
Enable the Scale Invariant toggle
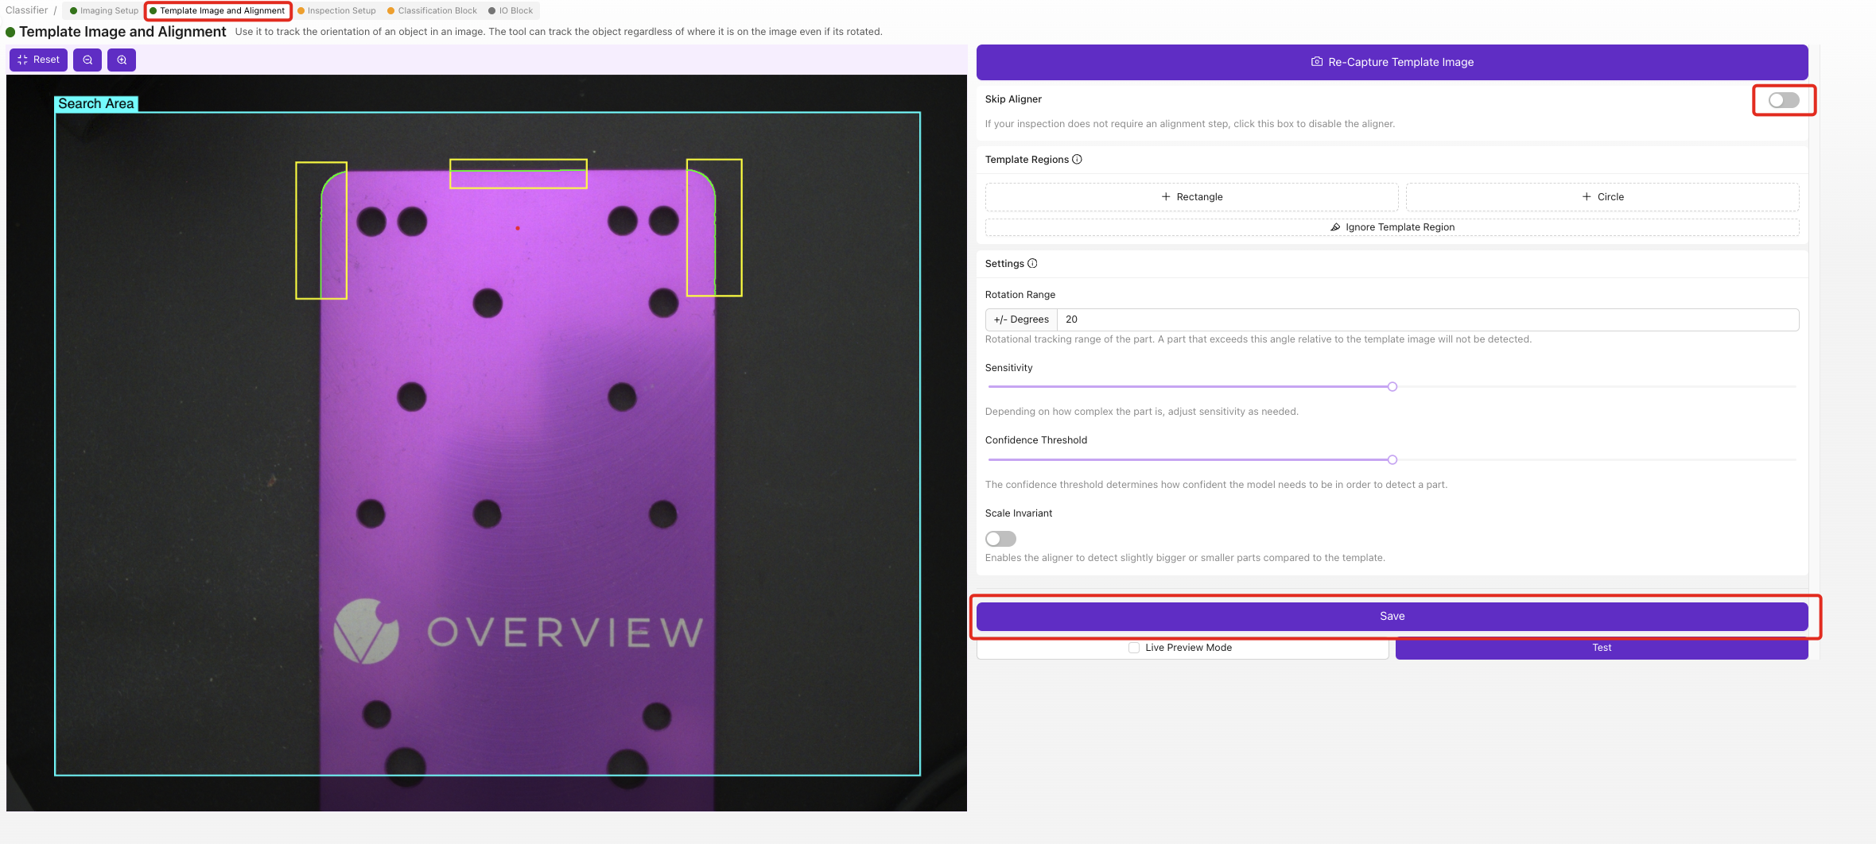[x=1000, y=539]
